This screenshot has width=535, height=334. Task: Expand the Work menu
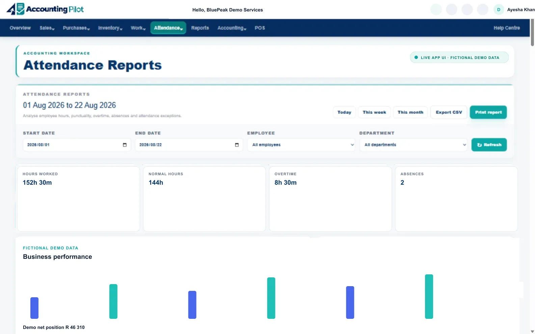click(138, 28)
